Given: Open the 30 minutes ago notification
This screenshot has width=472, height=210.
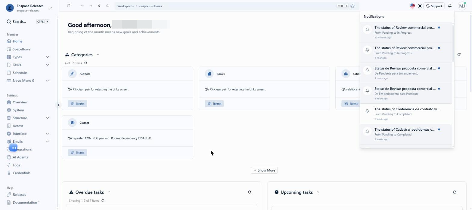Looking at the screenshot, I should pos(406,32).
